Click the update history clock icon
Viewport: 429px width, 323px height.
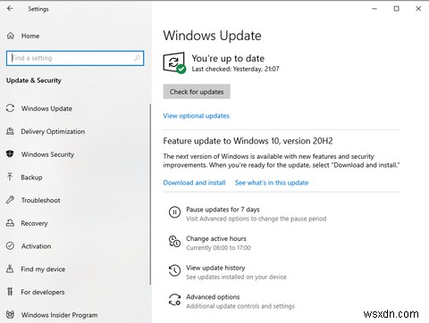click(x=174, y=270)
